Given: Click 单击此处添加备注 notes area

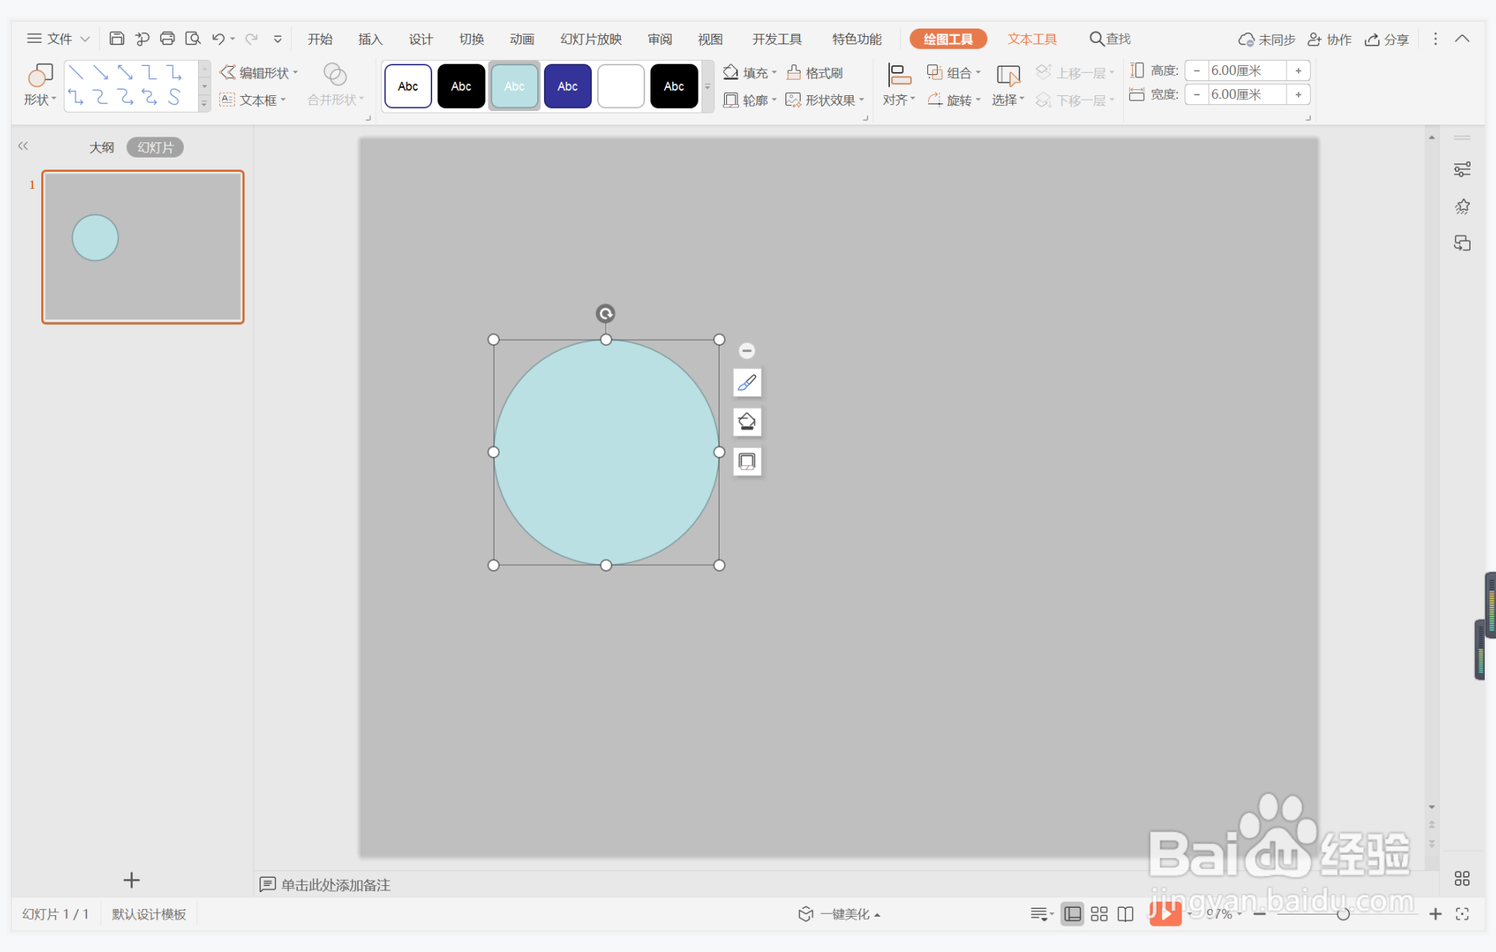Looking at the screenshot, I should tap(335, 885).
